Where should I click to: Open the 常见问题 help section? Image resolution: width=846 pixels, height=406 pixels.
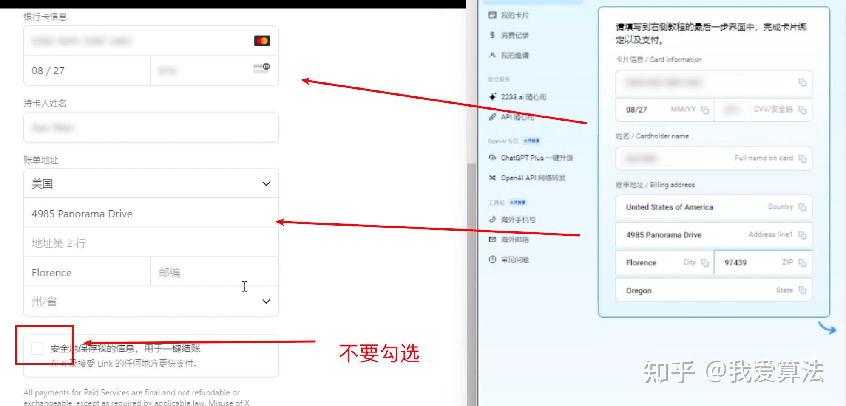pyautogui.click(x=515, y=259)
